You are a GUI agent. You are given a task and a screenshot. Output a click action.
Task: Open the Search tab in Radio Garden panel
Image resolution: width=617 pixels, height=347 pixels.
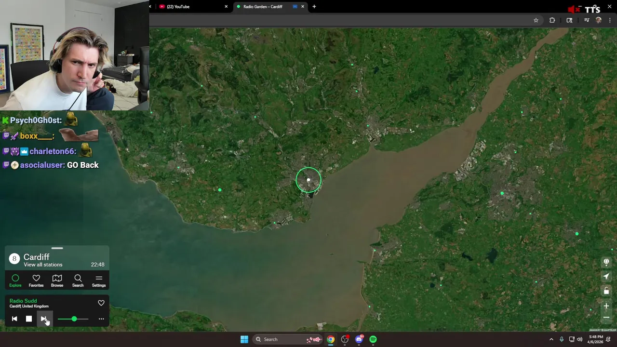point(78,280)
